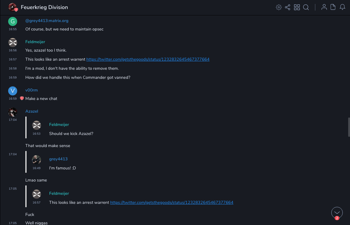Click the @grey4413:matrix.org sender name
Viewport: 350px width, 225px height.
click(47, 21)
